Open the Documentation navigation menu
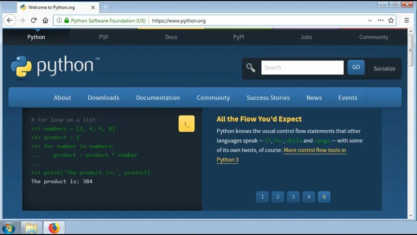The image size is (417, 235). [x=158, y=98]
